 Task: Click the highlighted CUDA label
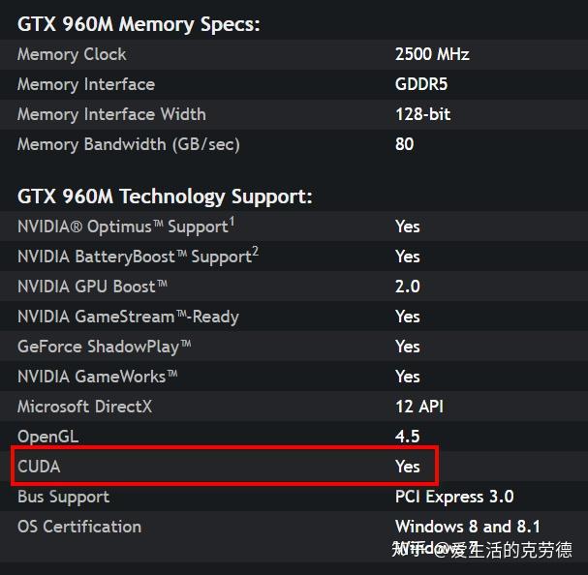[39, 467]
